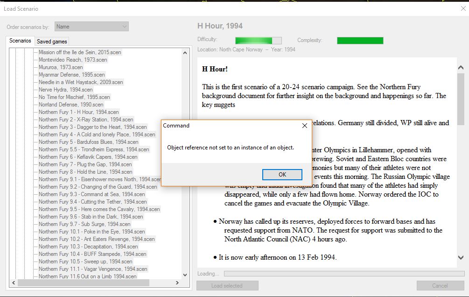The width and height of the screenshot is (469, 297).
Task: Select Mururoa, 1973.scen
Action: pos(61,67)
